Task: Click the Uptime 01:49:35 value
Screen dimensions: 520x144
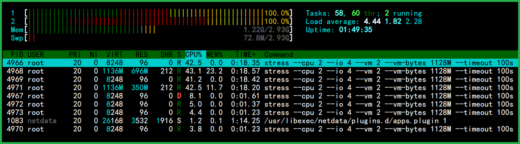Action: [356, 30]
